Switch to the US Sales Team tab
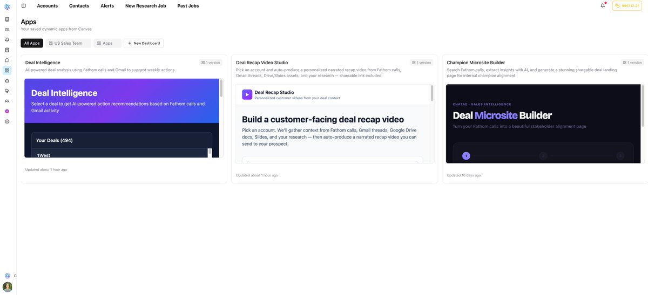The width and height of the screenshot is (648, 295). [x=68, y=43]
